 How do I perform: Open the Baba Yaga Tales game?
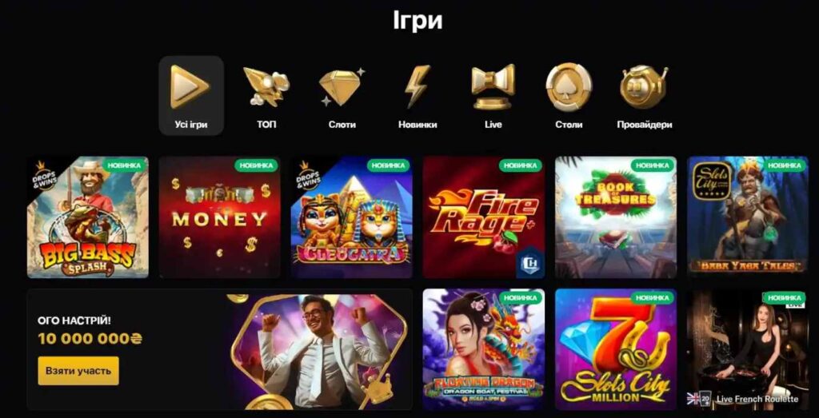[748, 217]
